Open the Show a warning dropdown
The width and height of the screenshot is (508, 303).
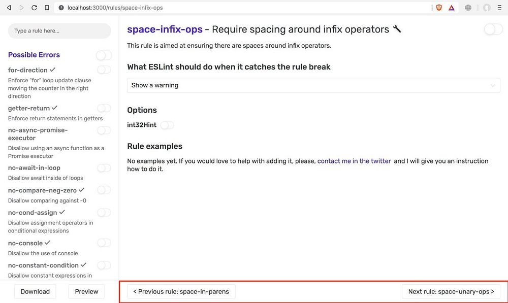(x=313, y=85)
